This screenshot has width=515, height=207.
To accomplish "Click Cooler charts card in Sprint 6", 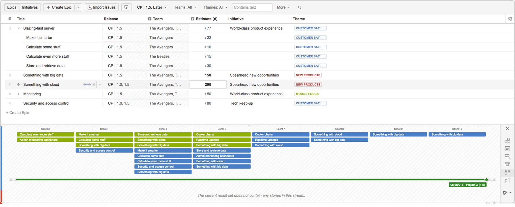I will pyautogui.click(x=222, y=135).
